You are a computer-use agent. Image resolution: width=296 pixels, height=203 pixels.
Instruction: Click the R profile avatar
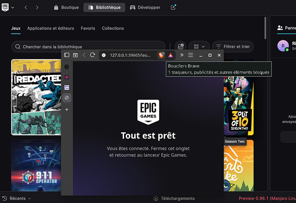click(283, 46)
